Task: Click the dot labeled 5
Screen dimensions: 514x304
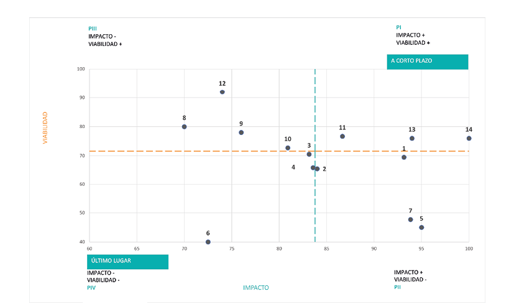Action: [x=421, y=228]
